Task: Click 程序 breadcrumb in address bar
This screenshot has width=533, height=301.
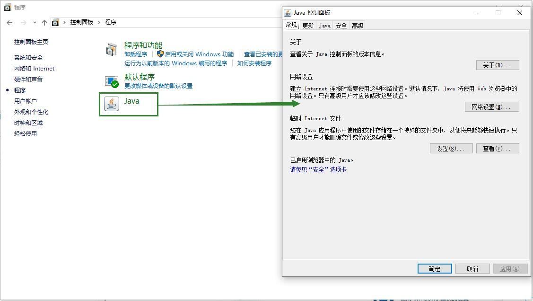Action: pyautogui.click(x=111, y=22)
